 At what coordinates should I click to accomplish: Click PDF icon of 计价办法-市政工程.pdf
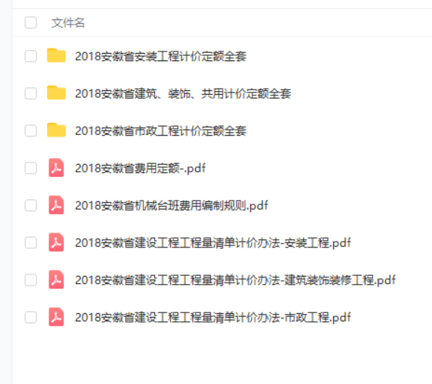click(56, 317)
